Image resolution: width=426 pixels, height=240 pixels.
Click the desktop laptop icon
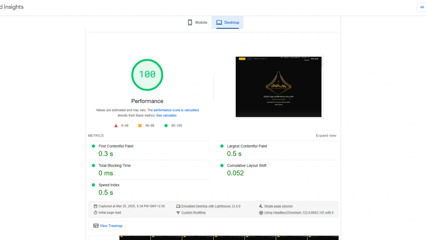point(219,22)
